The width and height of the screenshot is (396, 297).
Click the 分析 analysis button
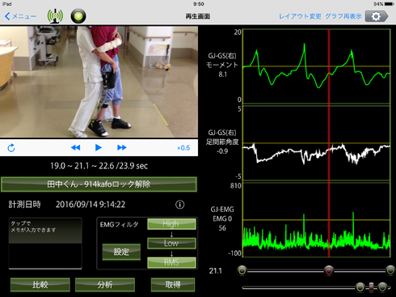pyautogui.click(x=105, y=285)
